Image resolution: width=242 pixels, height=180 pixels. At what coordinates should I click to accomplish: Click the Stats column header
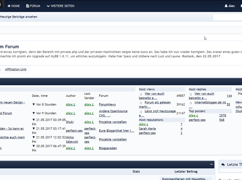point(136,171)
